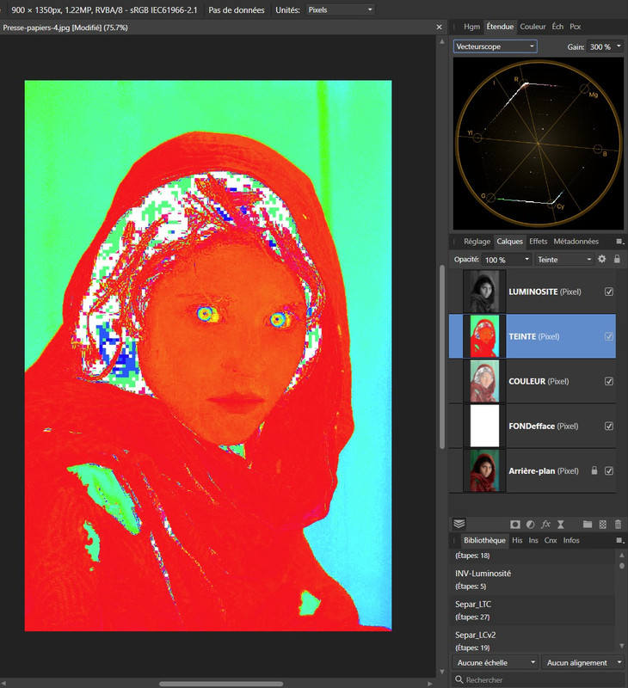
Task: Select the white FONDefface layer thumbnail
Action: point(484,426)
